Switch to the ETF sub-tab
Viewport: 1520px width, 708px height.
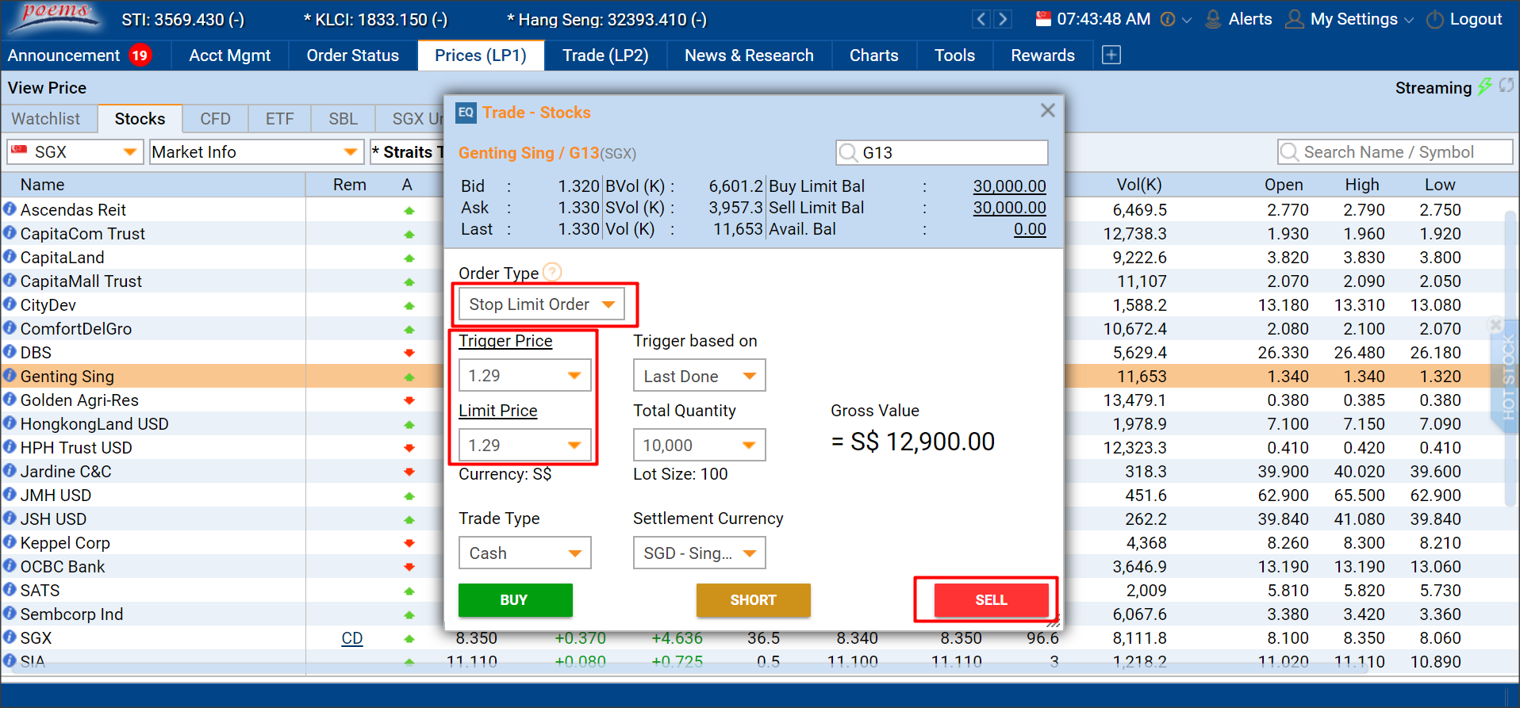(x=279, y=119)
